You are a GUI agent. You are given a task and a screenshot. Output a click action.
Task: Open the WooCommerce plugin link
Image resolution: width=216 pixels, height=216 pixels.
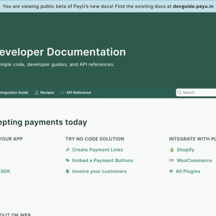point(194,161)
